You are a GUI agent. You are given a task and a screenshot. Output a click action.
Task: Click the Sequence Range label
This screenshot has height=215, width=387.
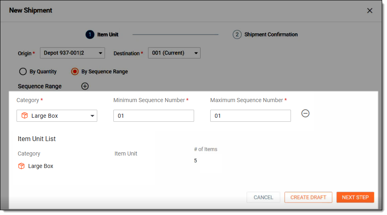click(x=40, y=86)
